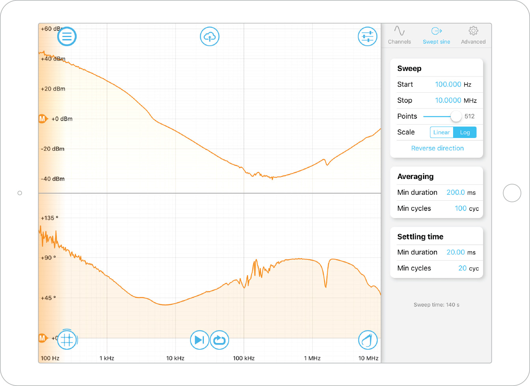Screen dimensions: 530x386
Task: Select Linear scale option
Action: coord(441,132)
